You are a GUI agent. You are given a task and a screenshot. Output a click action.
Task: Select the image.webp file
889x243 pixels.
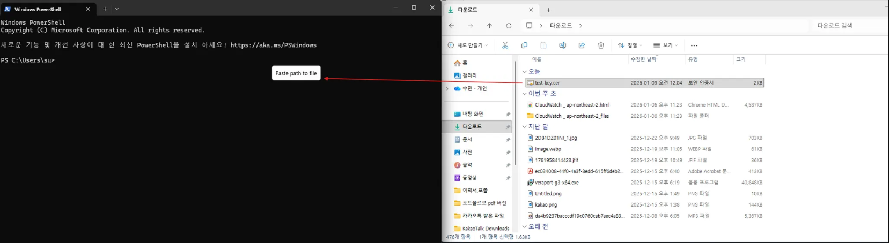click(644, 149)
